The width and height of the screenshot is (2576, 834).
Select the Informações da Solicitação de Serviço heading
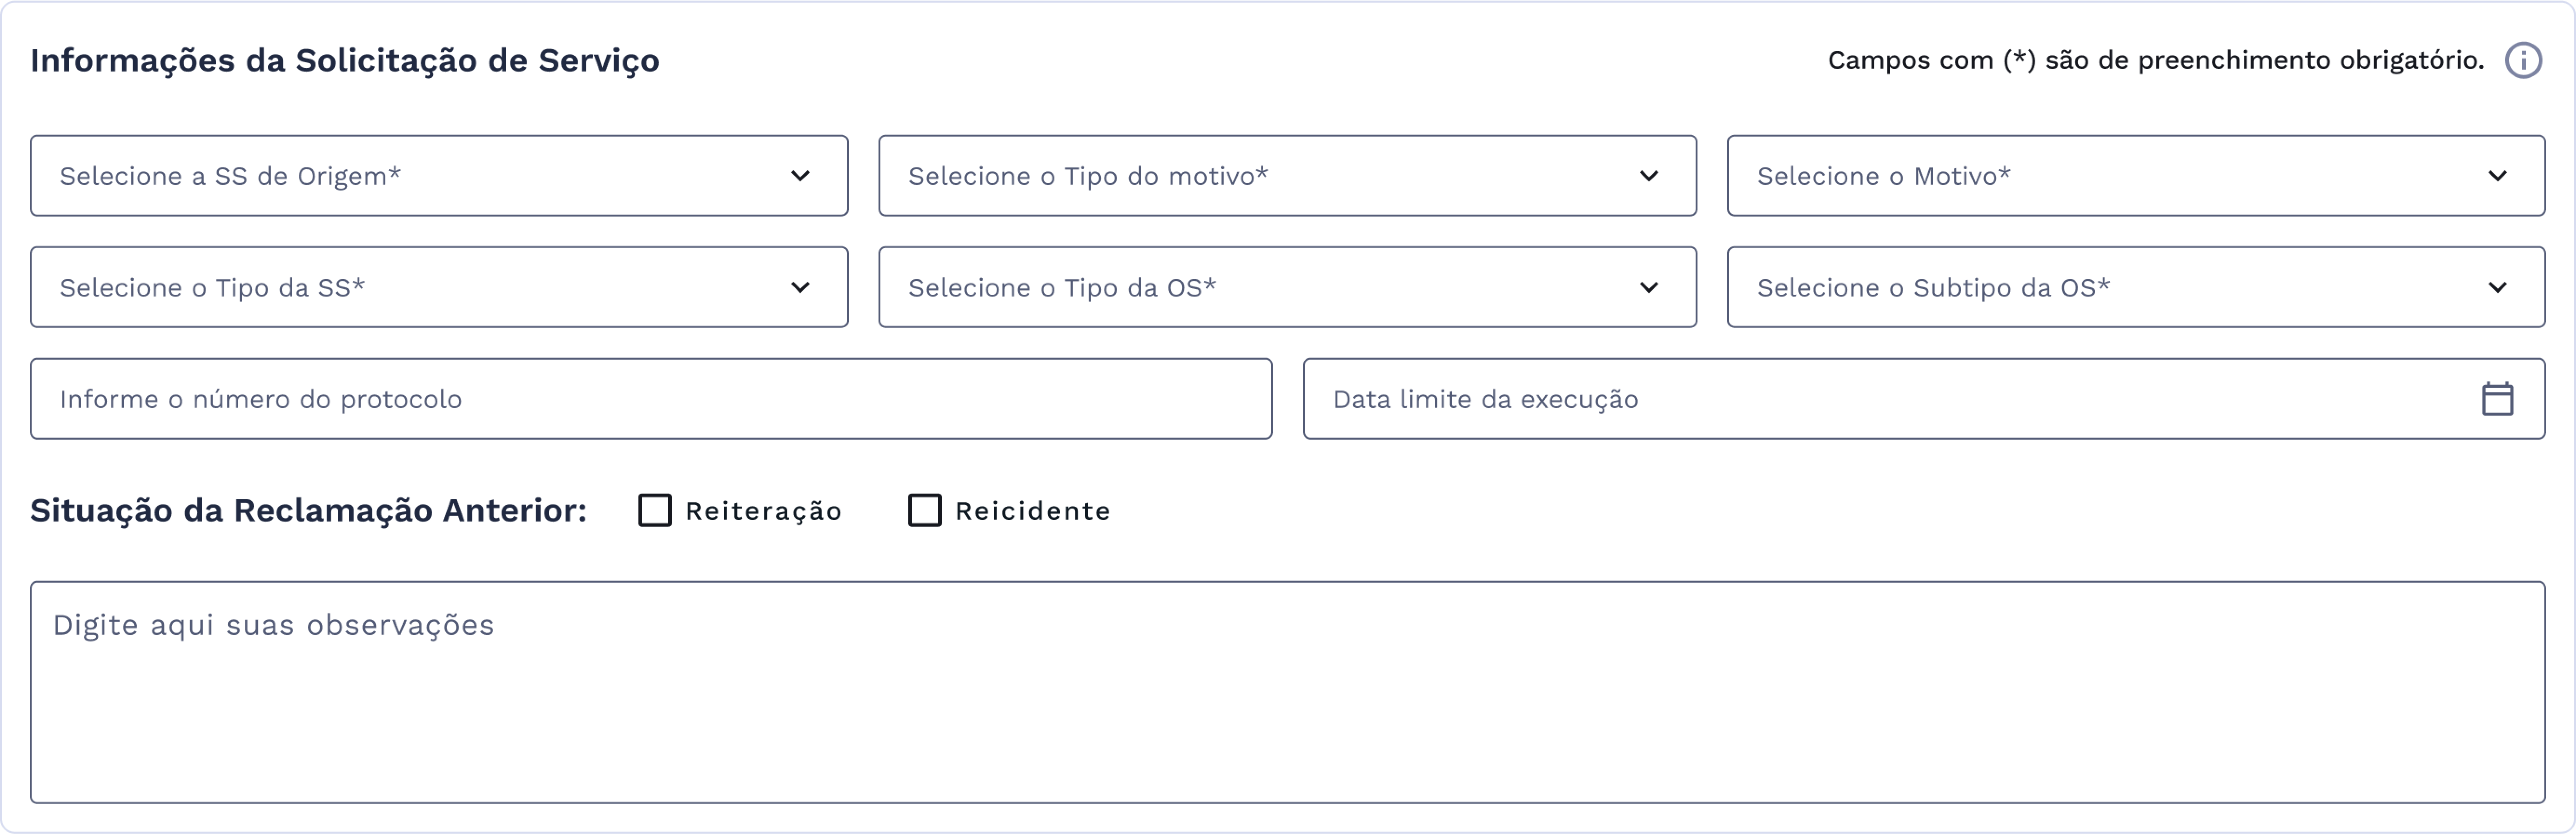[345, 60]
